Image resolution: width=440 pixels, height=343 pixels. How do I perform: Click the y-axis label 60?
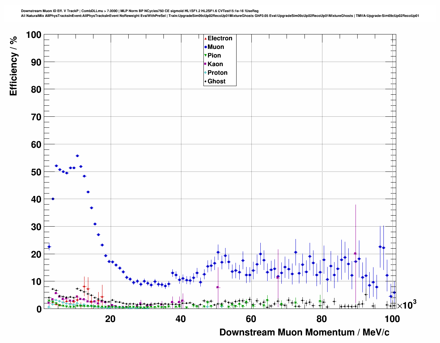[36, 145]
